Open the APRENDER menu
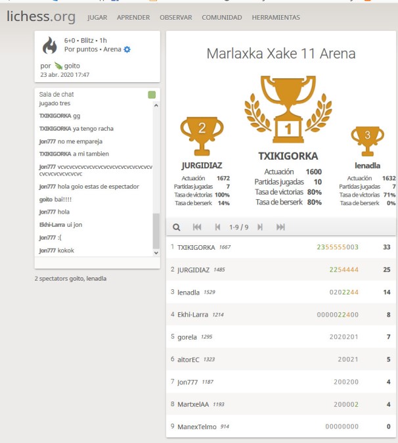The image size is (398, 443). tap(133, 18)
